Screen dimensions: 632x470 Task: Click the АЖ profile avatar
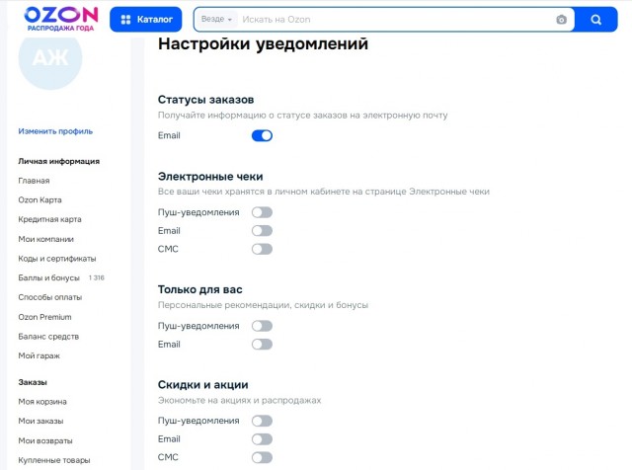pos(50,58)
